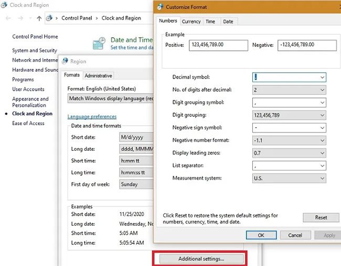Image resolution: width=341 pixels, height=266 pixels.
Task: Click the Reset button
Action: click(x=321, y=217)
